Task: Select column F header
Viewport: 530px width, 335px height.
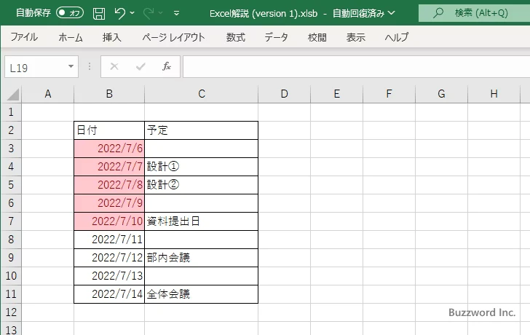Action: [389, 94]
